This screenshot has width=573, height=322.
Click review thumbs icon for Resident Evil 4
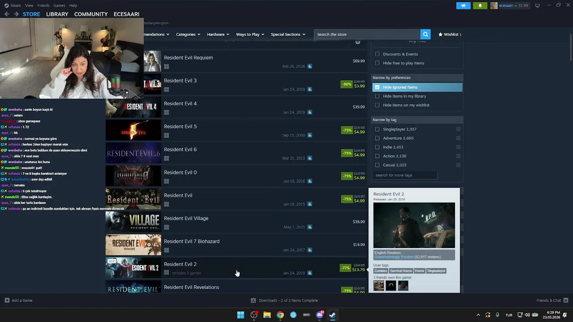tap(310, 112)
